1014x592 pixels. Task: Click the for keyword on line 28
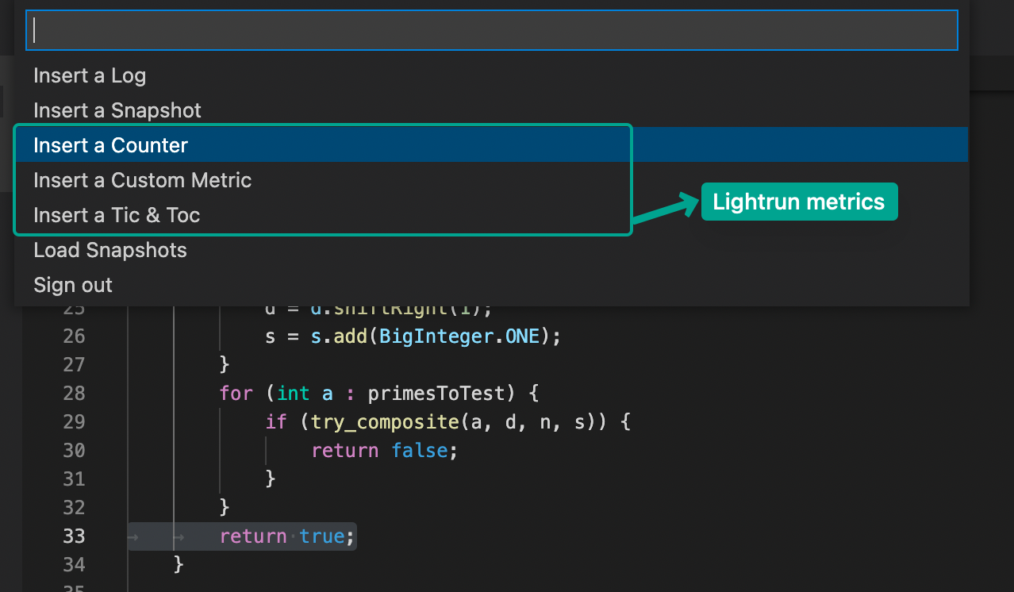[236, 394]
